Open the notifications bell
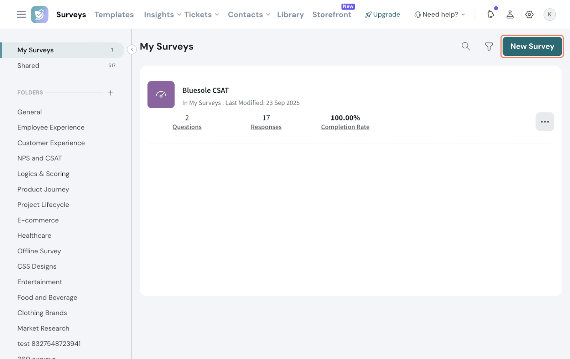The width and height of the screenshot is (570, 359). coord(491,15)
